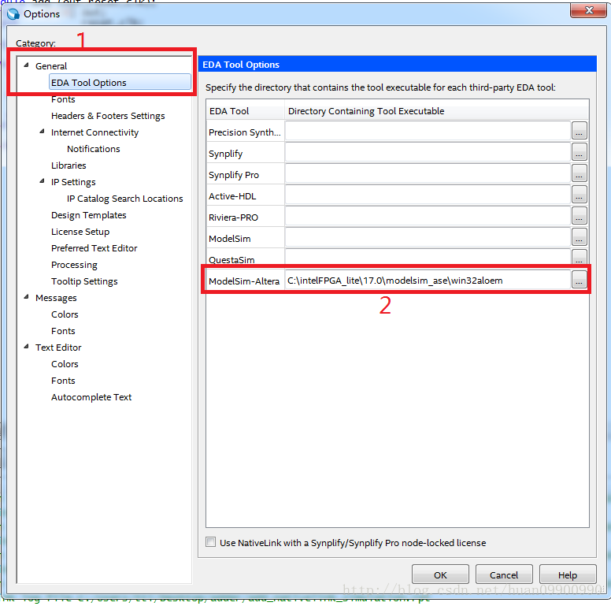611x606 pixels.
Task: Enable NativeLink Synplify node-locked license checkbox
Action: [211, 541]
